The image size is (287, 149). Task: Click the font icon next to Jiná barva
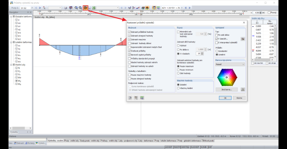[x=243, y=90]
